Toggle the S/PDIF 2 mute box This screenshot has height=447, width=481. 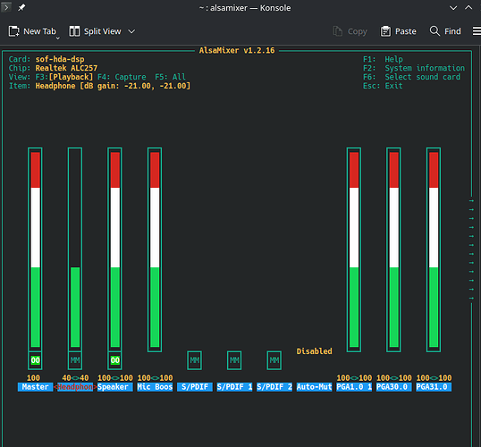pyautogui.click(x=274, y=360)
